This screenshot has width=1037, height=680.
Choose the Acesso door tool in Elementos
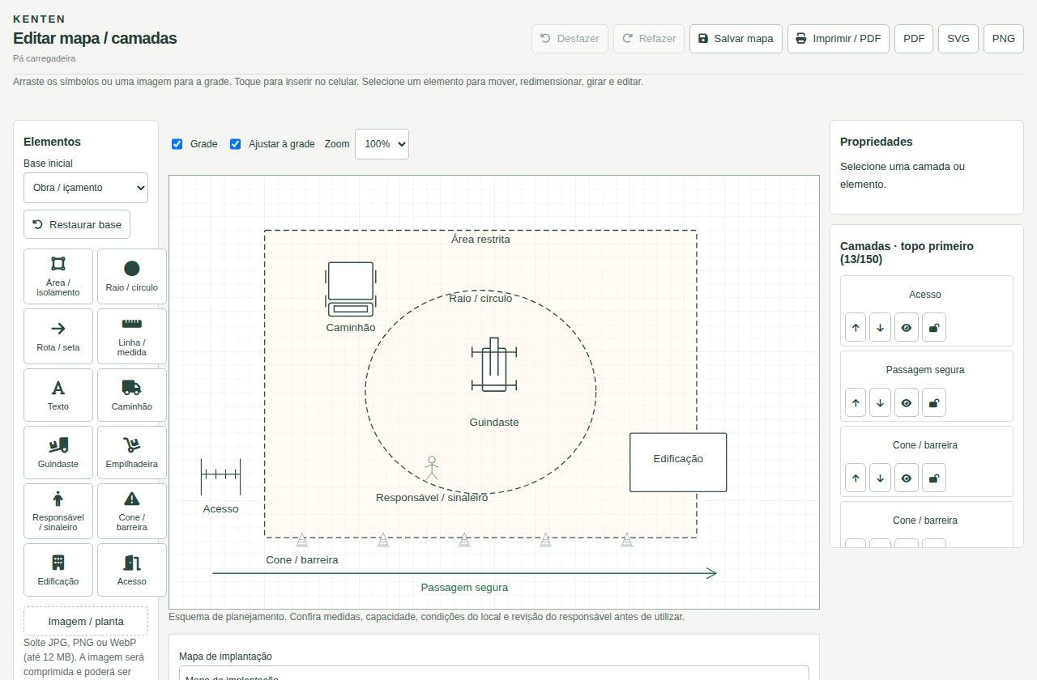132,570
